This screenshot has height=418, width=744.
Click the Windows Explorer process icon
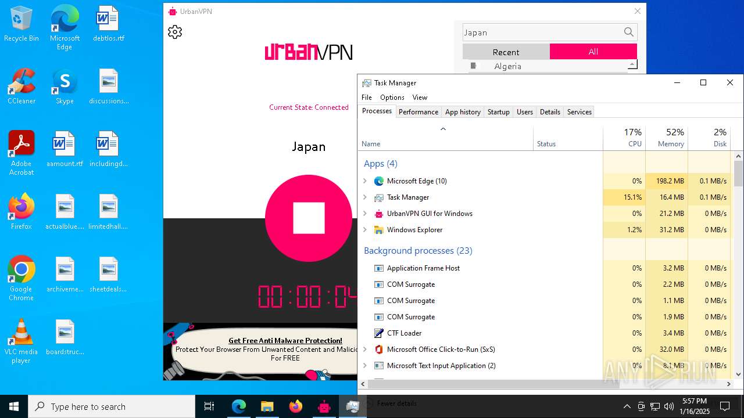tap(379, 230)
